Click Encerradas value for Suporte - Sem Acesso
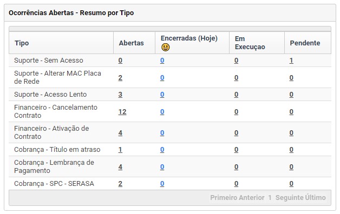This screenshot has width=340, height=214. (x=162, y=61)
